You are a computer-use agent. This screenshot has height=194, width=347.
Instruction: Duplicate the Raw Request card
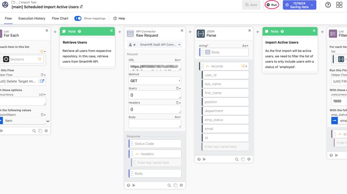(175, 186)
